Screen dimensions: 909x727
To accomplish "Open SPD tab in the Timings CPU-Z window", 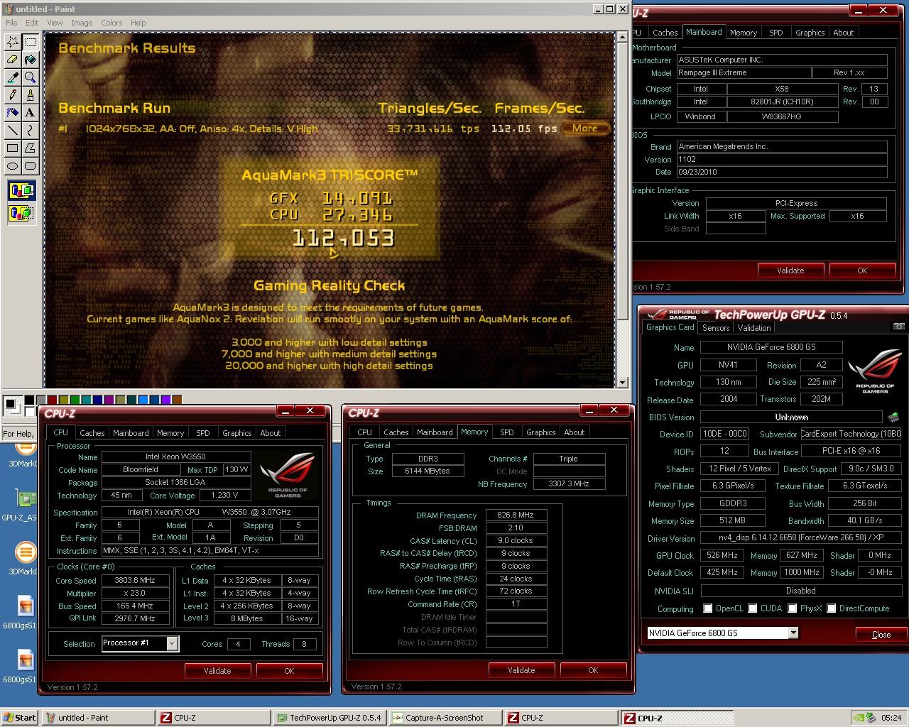I will click(x=507, y=432).
